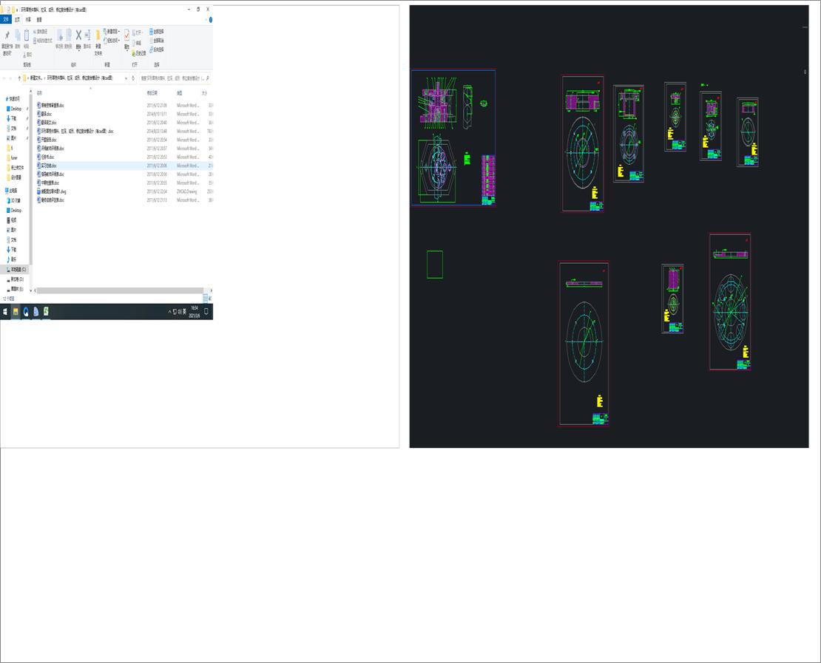Click the taskbar clock
This screenshot has height=663, width=821.
click(195, 311)
